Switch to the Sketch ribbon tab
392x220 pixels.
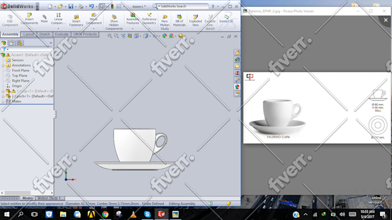pos(44,34)
